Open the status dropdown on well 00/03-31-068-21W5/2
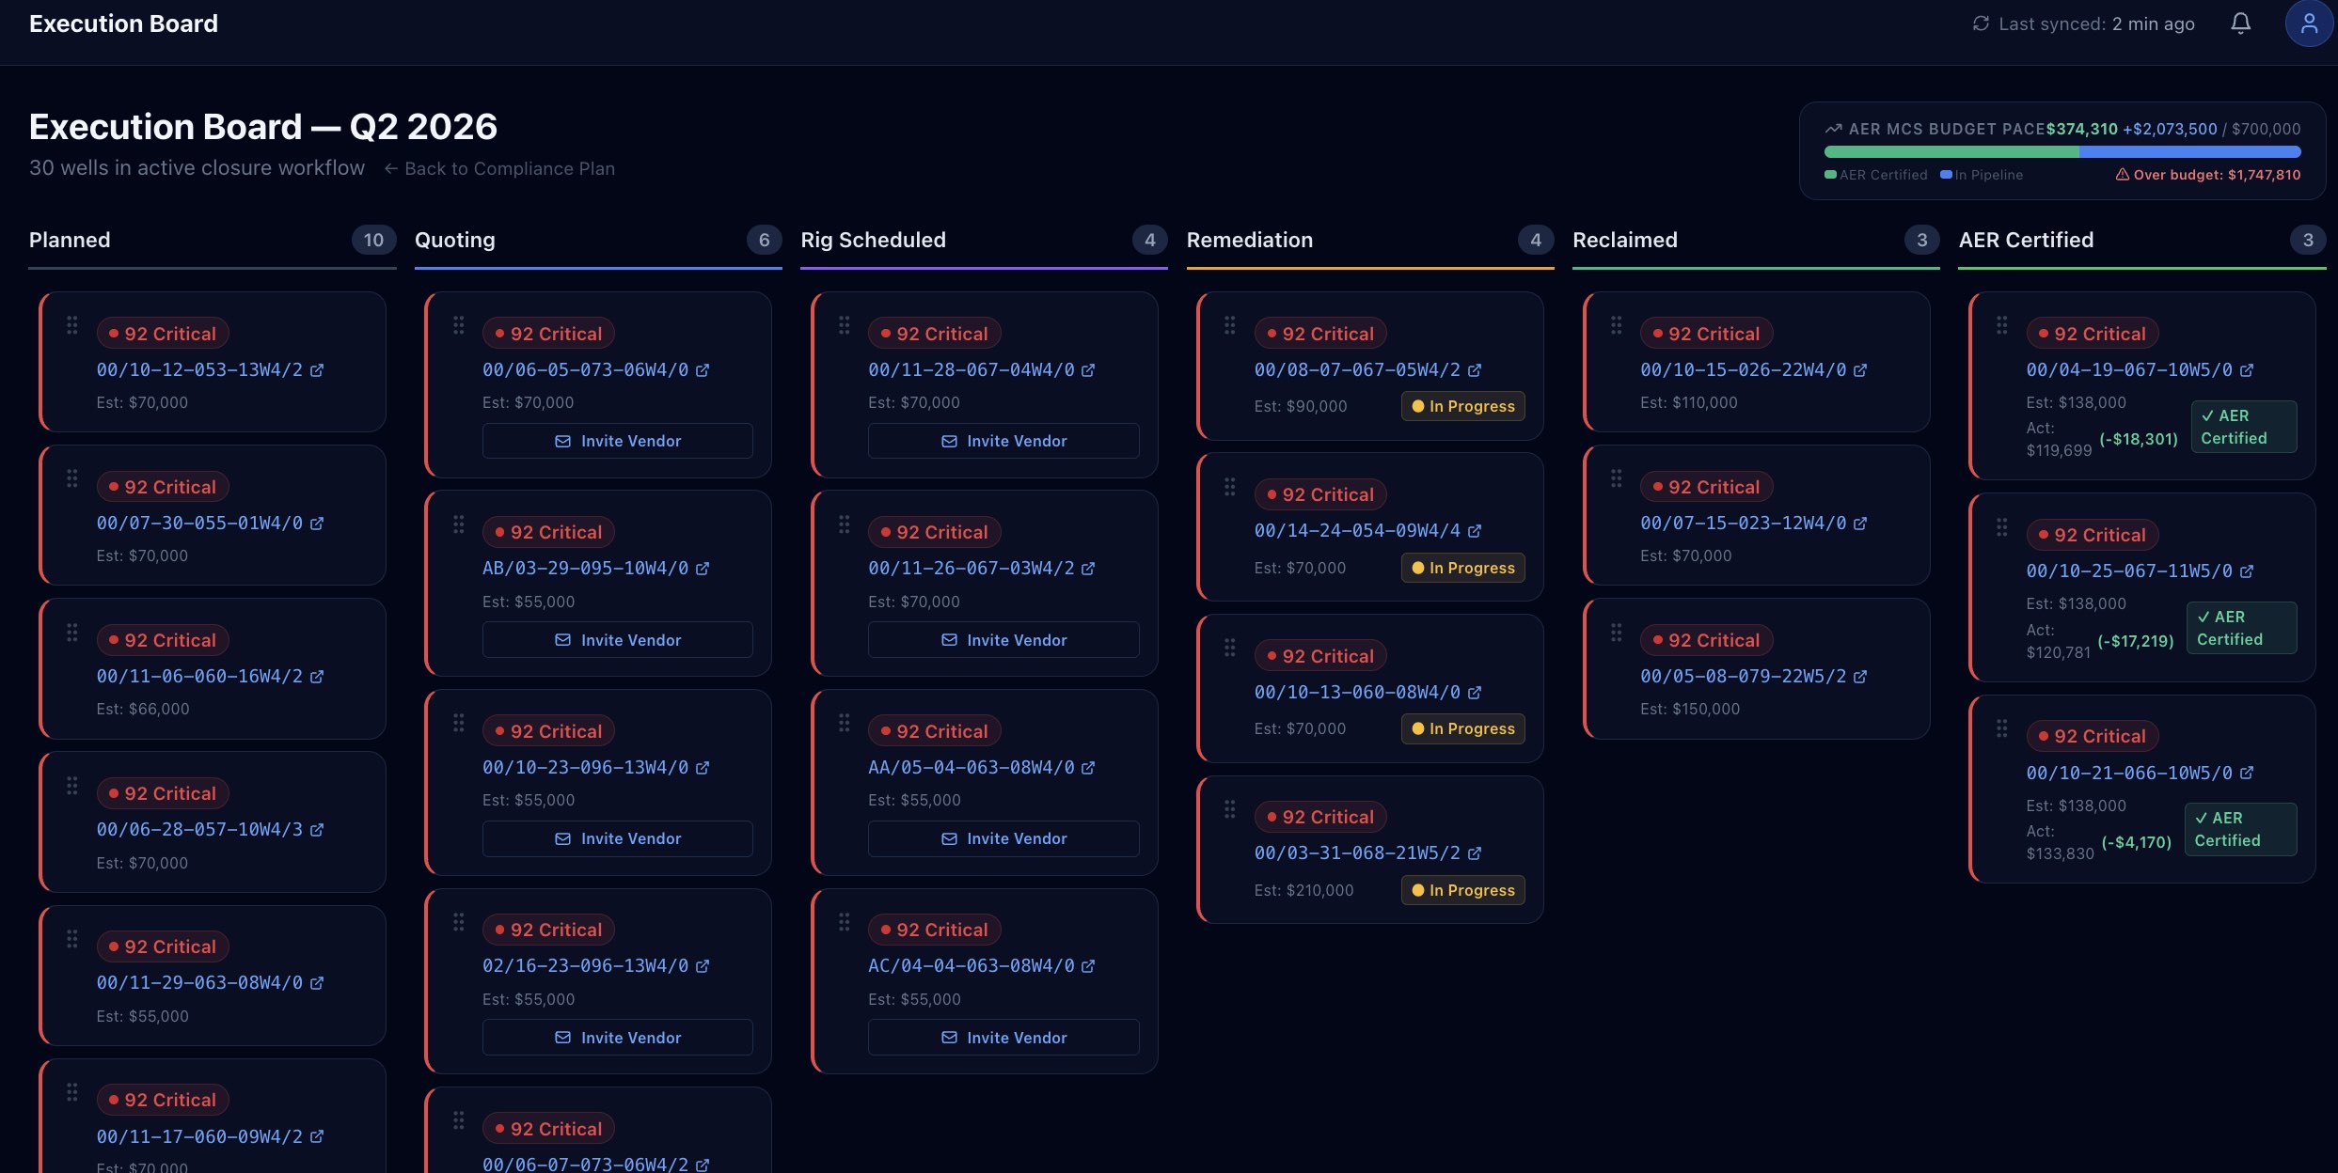This screenshot has width=2338, height=1173. pos(1462,890)
